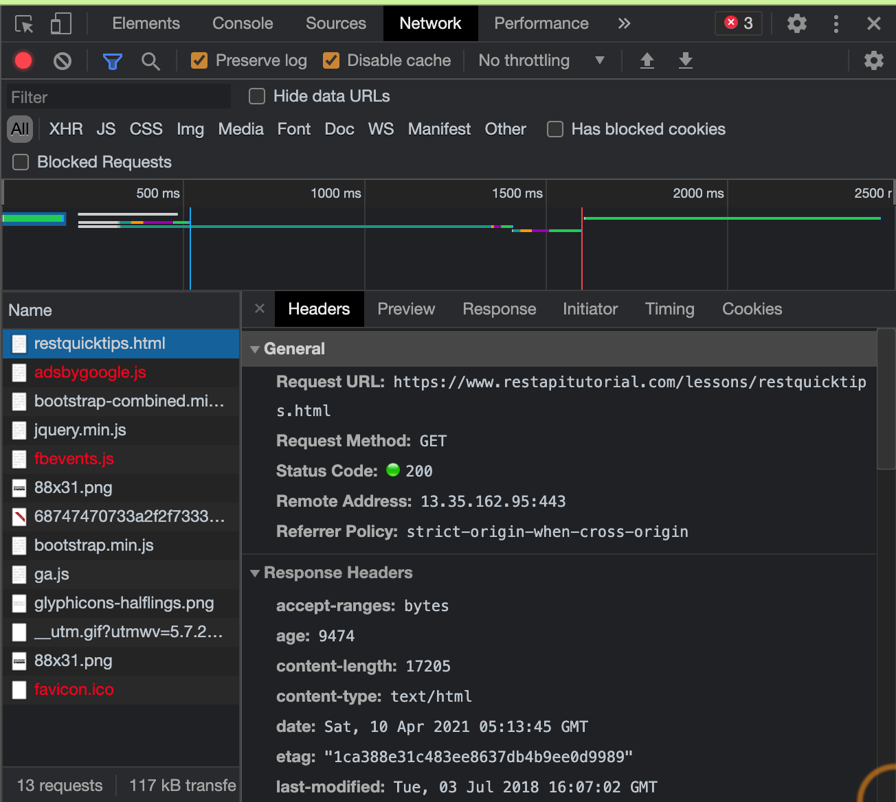The image size is (896, 802).
Task: Open DevTools settings gear
Action: coord(797,23)
